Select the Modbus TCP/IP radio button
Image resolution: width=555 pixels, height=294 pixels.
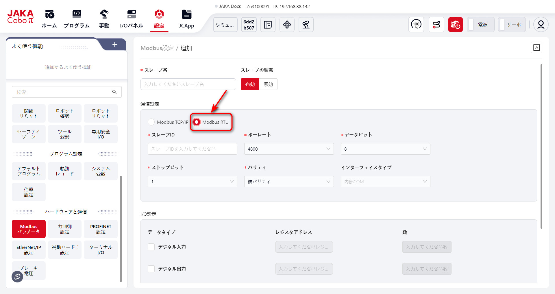click(x=151, y=122)
